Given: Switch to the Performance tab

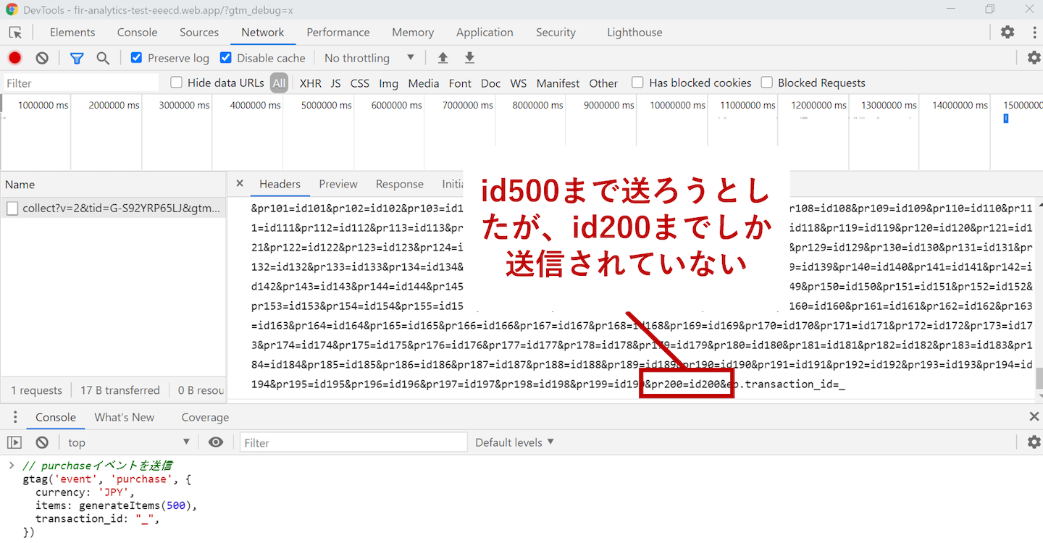Looking at the screenshot, I should (x=338, y=33).
